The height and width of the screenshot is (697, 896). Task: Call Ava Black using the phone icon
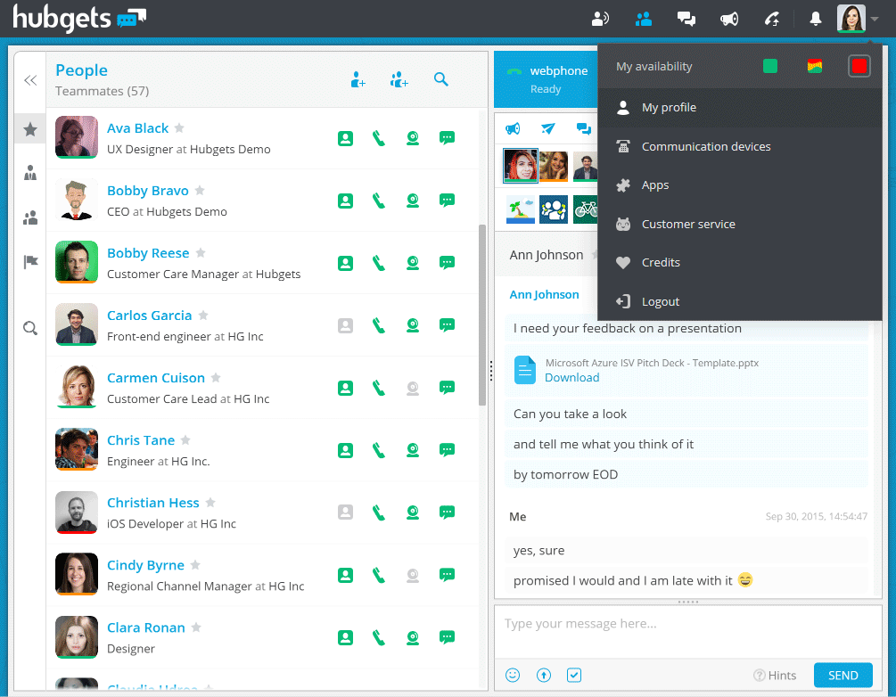coord(379,138)
